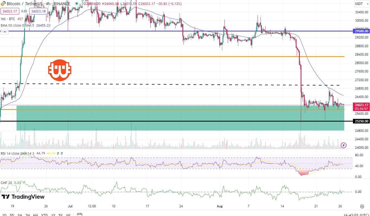Click the Jul label on time axis
The image size is (370, 216).
click(70, 206)
